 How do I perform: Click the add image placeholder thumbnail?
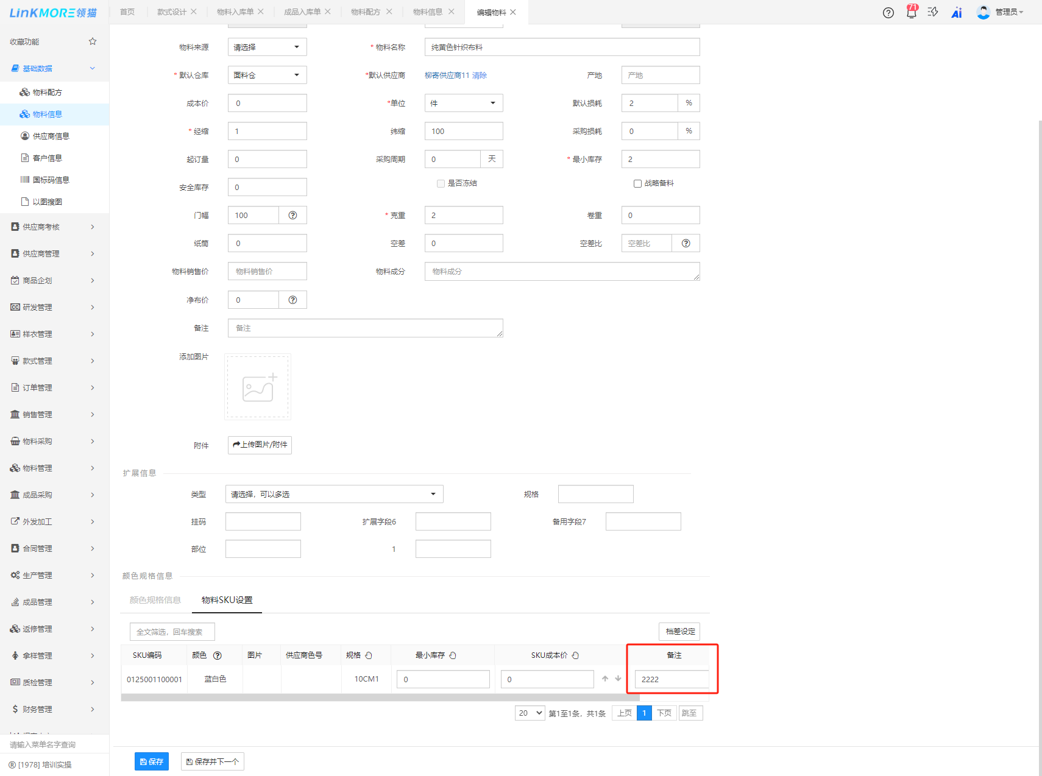(258, 387)
